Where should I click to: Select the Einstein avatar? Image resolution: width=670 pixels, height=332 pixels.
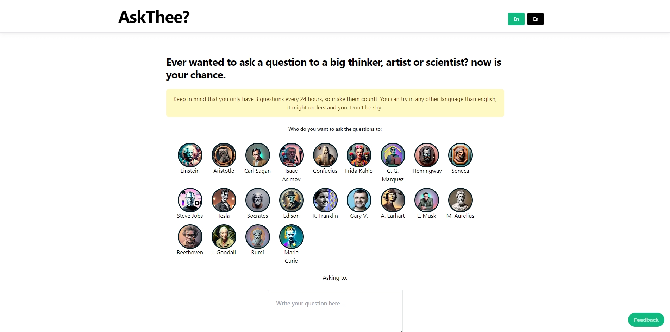coord(190,155)
